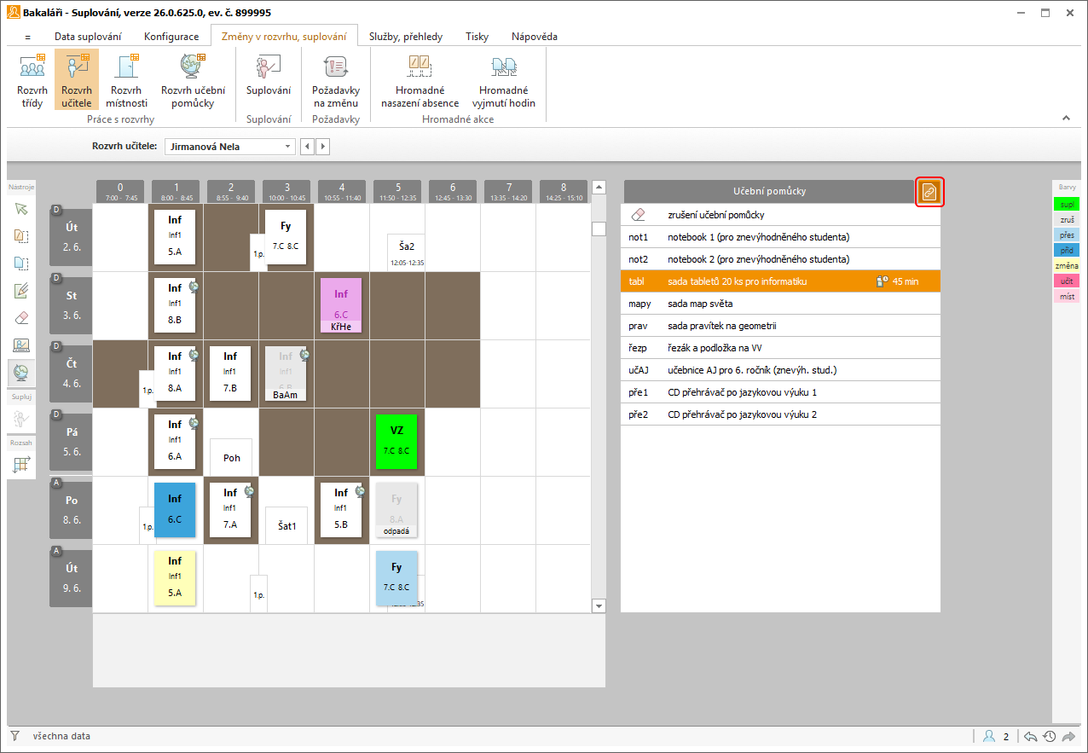Open Změny v rozvrhu, suplování tab
The height and width of the screenshot is (753, 1088).
(x=284, y=37)
